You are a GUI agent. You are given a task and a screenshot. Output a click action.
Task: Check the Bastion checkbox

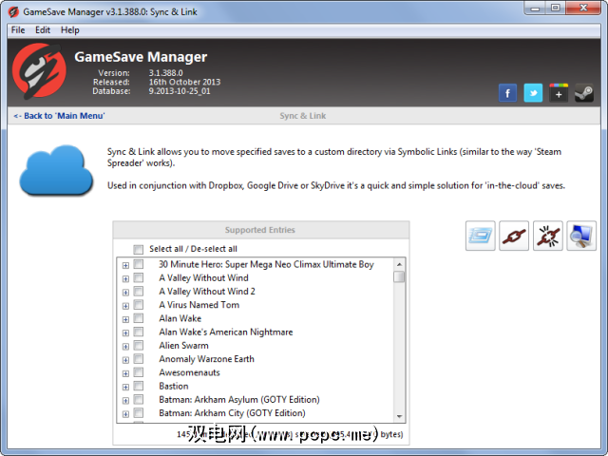139,387
